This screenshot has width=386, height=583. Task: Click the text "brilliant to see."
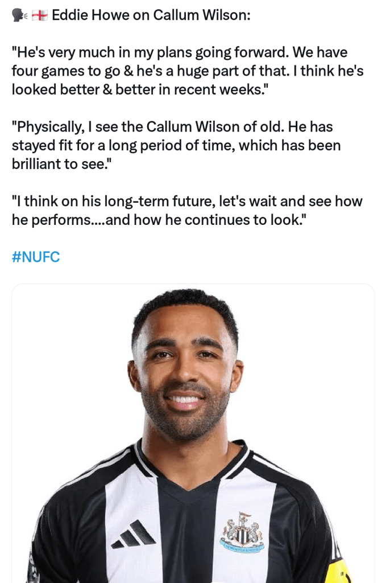61,164
